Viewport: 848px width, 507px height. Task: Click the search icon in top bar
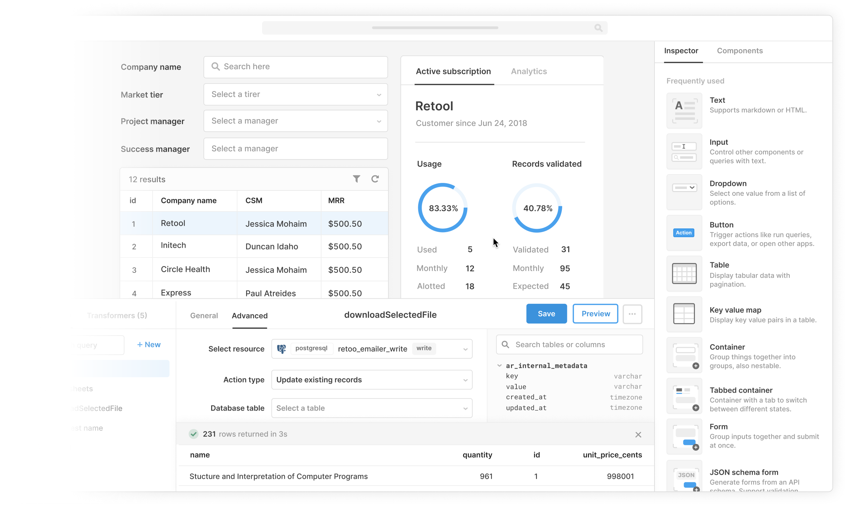(x=599, y=28)
